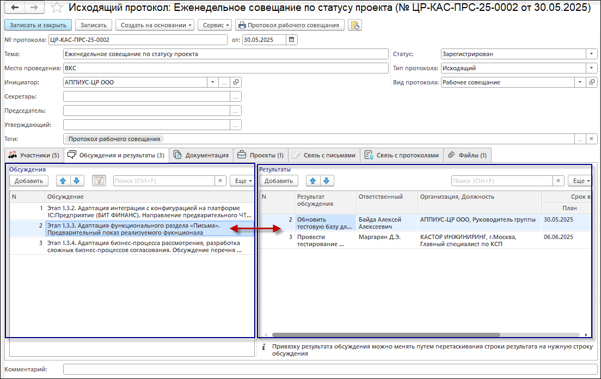
Task: Switch to the Участники (5) tab
Action: [x=34, y=155]
